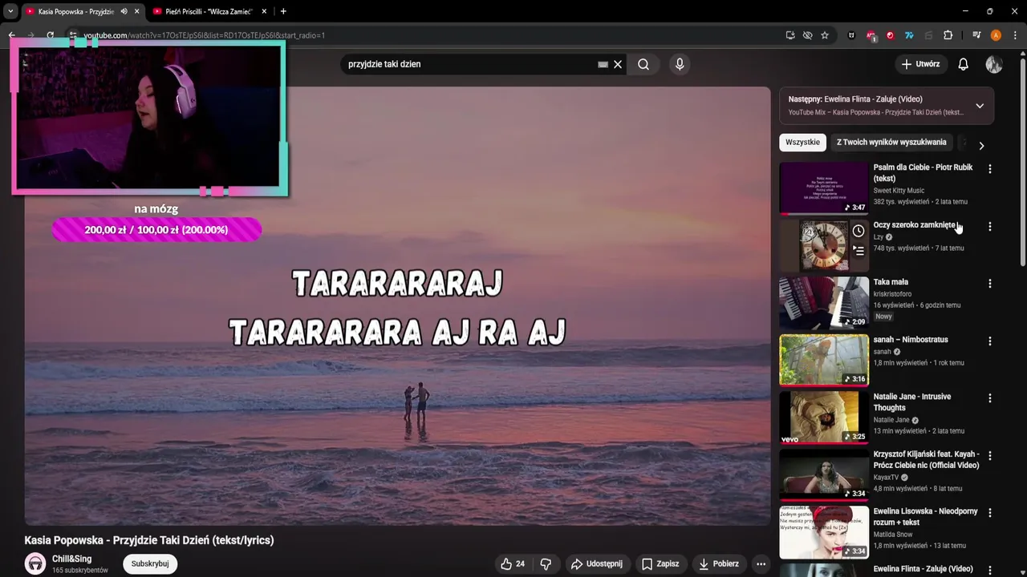
Task: Open options menu for Prócz Ciebie nic
Action: click(x=989, y=455)
